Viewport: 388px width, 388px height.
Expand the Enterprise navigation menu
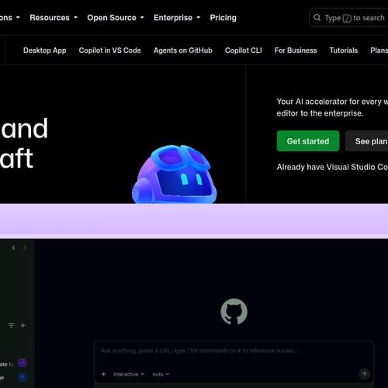coord(177,18)
